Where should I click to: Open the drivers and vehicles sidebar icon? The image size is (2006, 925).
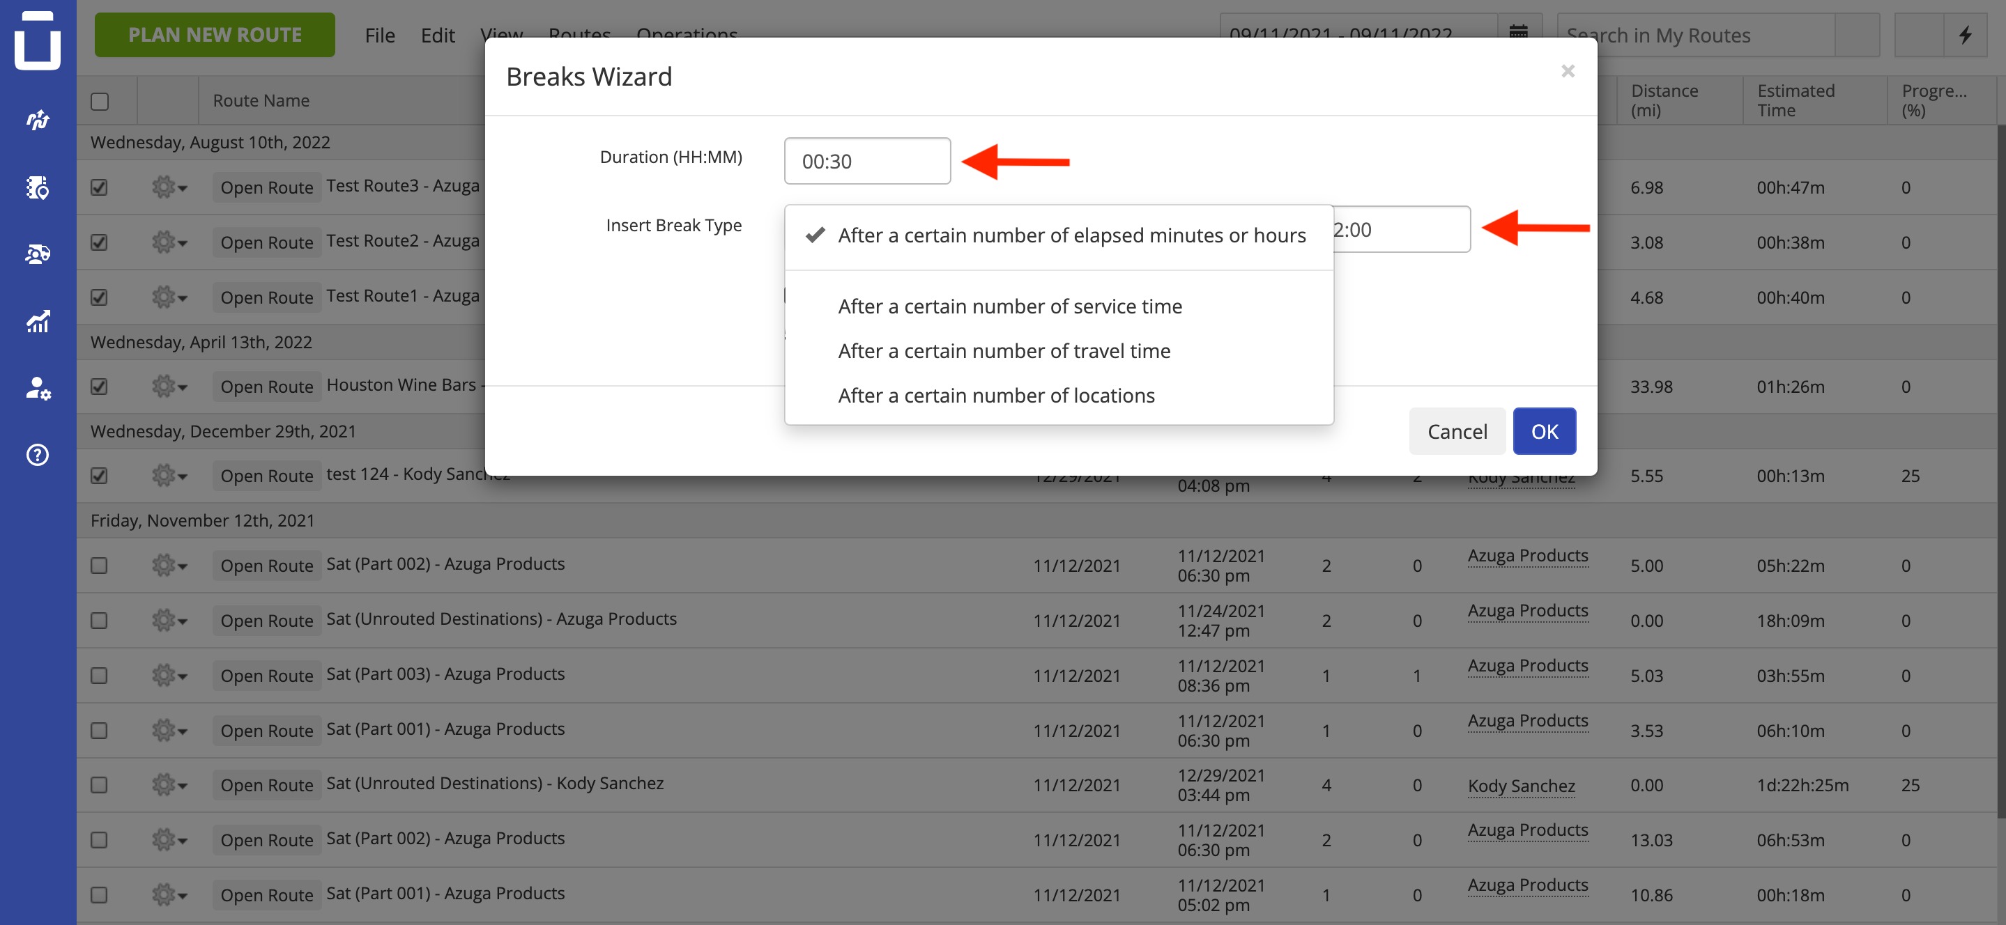tap(38, 254)
